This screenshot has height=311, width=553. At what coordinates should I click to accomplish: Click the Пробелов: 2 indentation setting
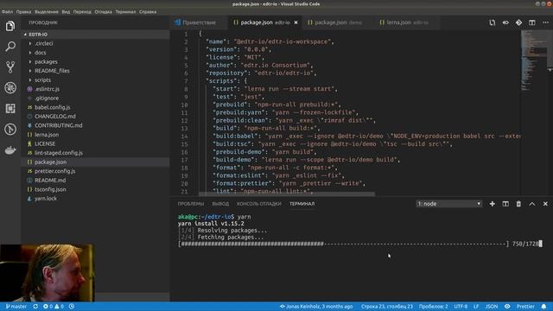click(x=433, y=307)
